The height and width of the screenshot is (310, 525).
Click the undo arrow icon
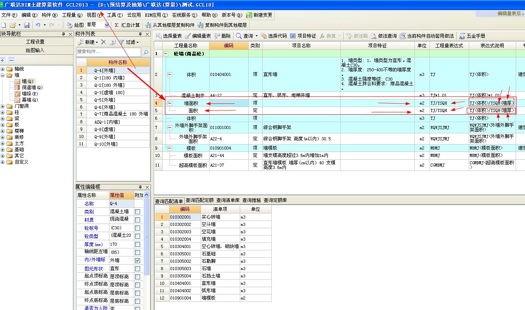pos(38,25)
